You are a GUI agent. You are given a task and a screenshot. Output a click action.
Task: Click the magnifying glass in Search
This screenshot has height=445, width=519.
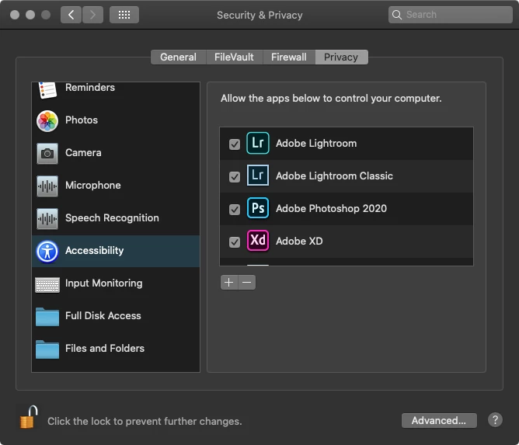[396, 15]
